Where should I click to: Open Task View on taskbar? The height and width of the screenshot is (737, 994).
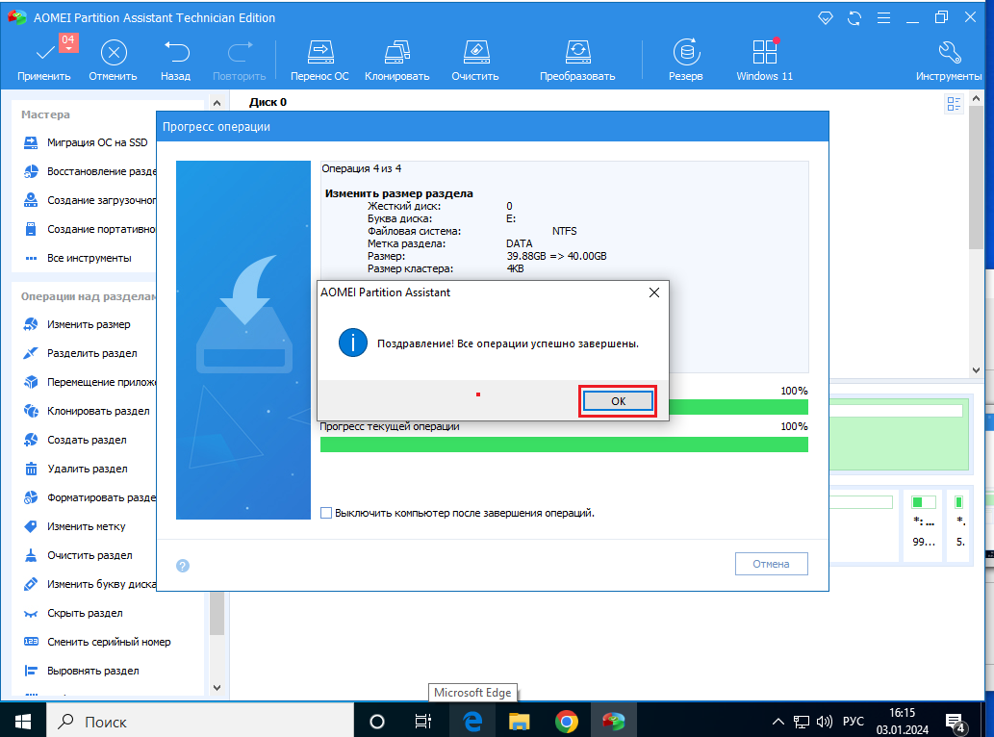(422, 722)
